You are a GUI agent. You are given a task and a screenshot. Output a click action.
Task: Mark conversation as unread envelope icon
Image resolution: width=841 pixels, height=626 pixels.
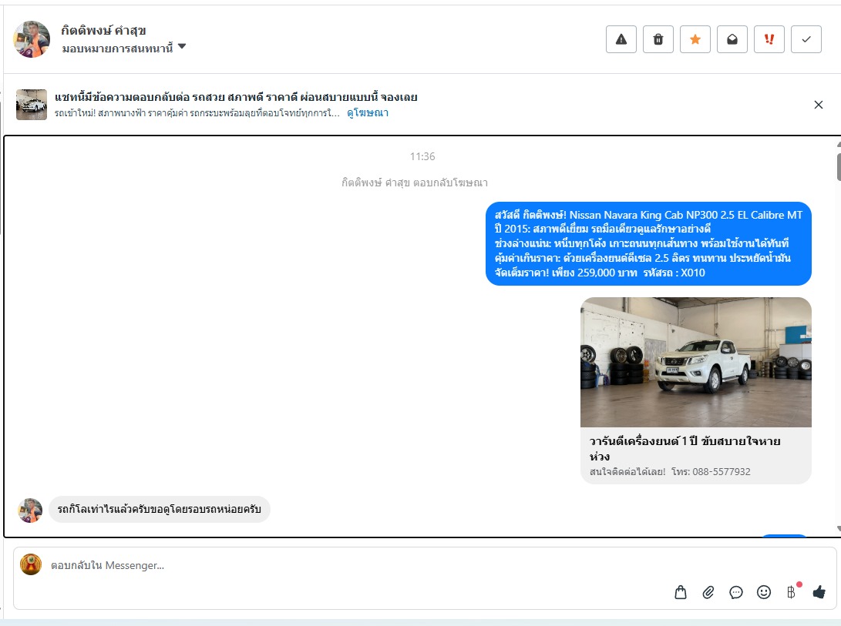click(732, 39)
